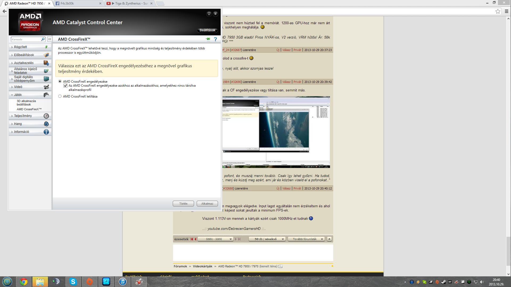Switch to the F4c3b00k browser tab
This screenshot has width=511, height=287.
tap(78, 3)
